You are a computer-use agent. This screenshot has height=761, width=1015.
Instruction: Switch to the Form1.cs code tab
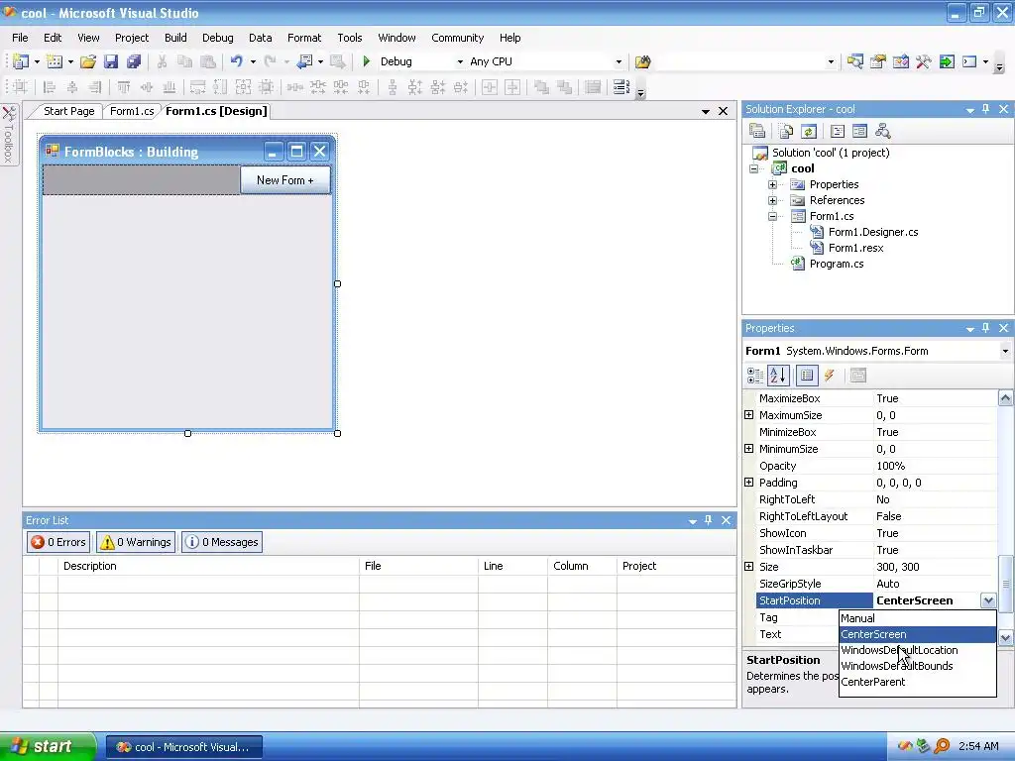[x=132, y=111]
